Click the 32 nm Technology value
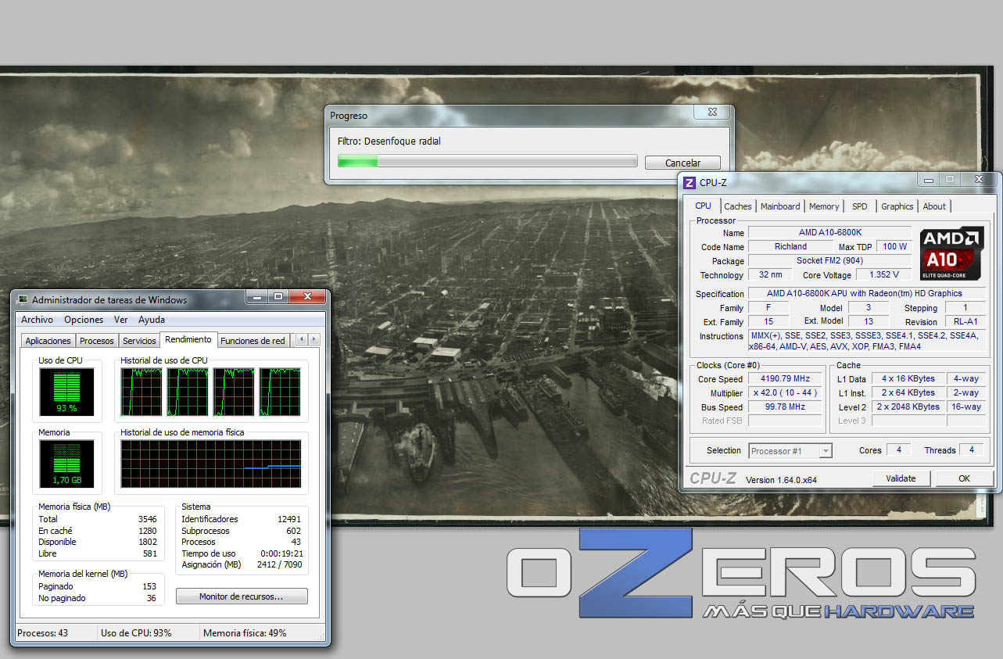Viewport: 1003px width, 659px height. coord(770,275)
